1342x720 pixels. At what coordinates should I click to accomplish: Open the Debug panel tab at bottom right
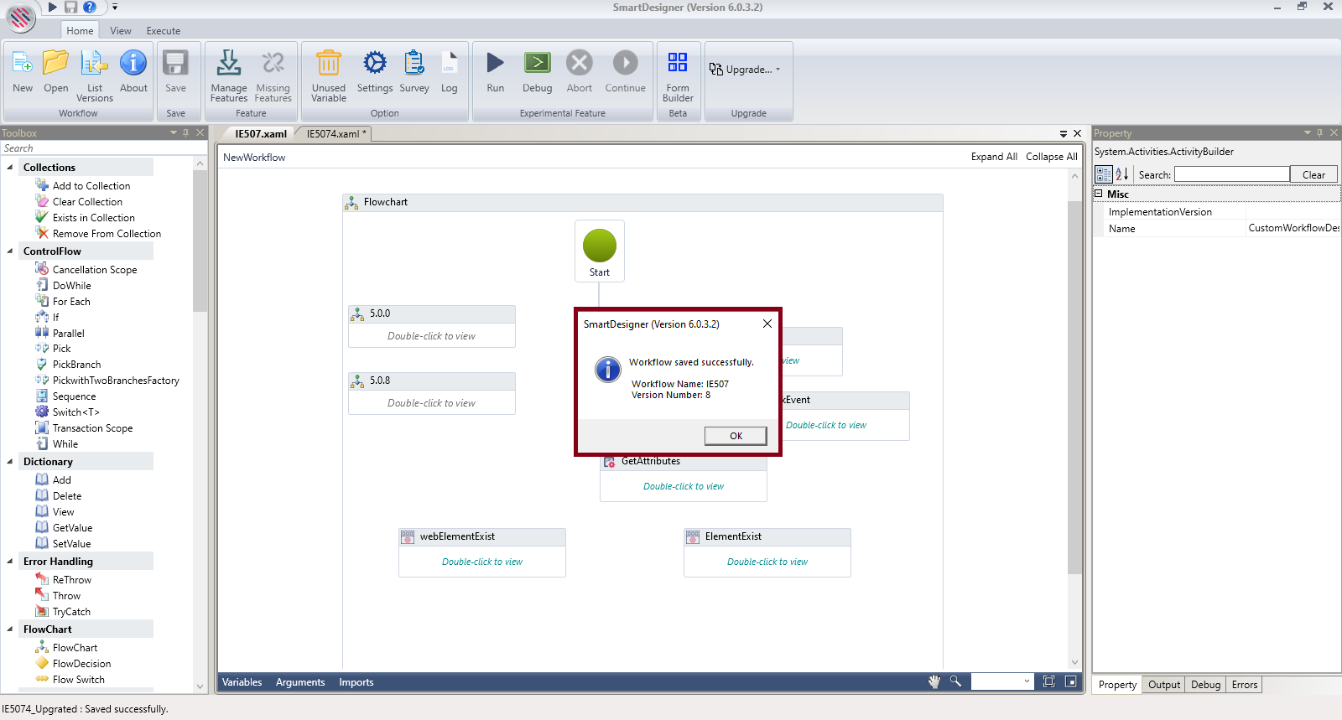point(1206,685)
